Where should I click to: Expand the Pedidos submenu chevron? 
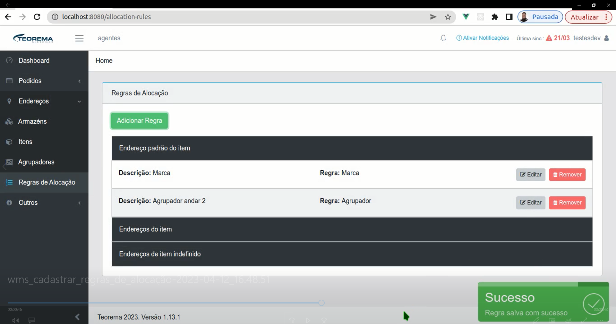coord(79,81)
